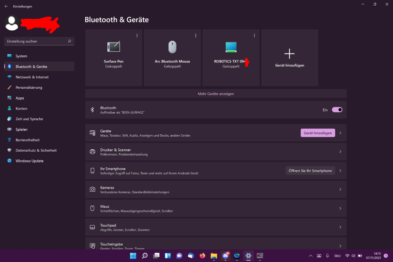393x262 pixels.
Task: Click the Geräte row icon
Action: 92,133
